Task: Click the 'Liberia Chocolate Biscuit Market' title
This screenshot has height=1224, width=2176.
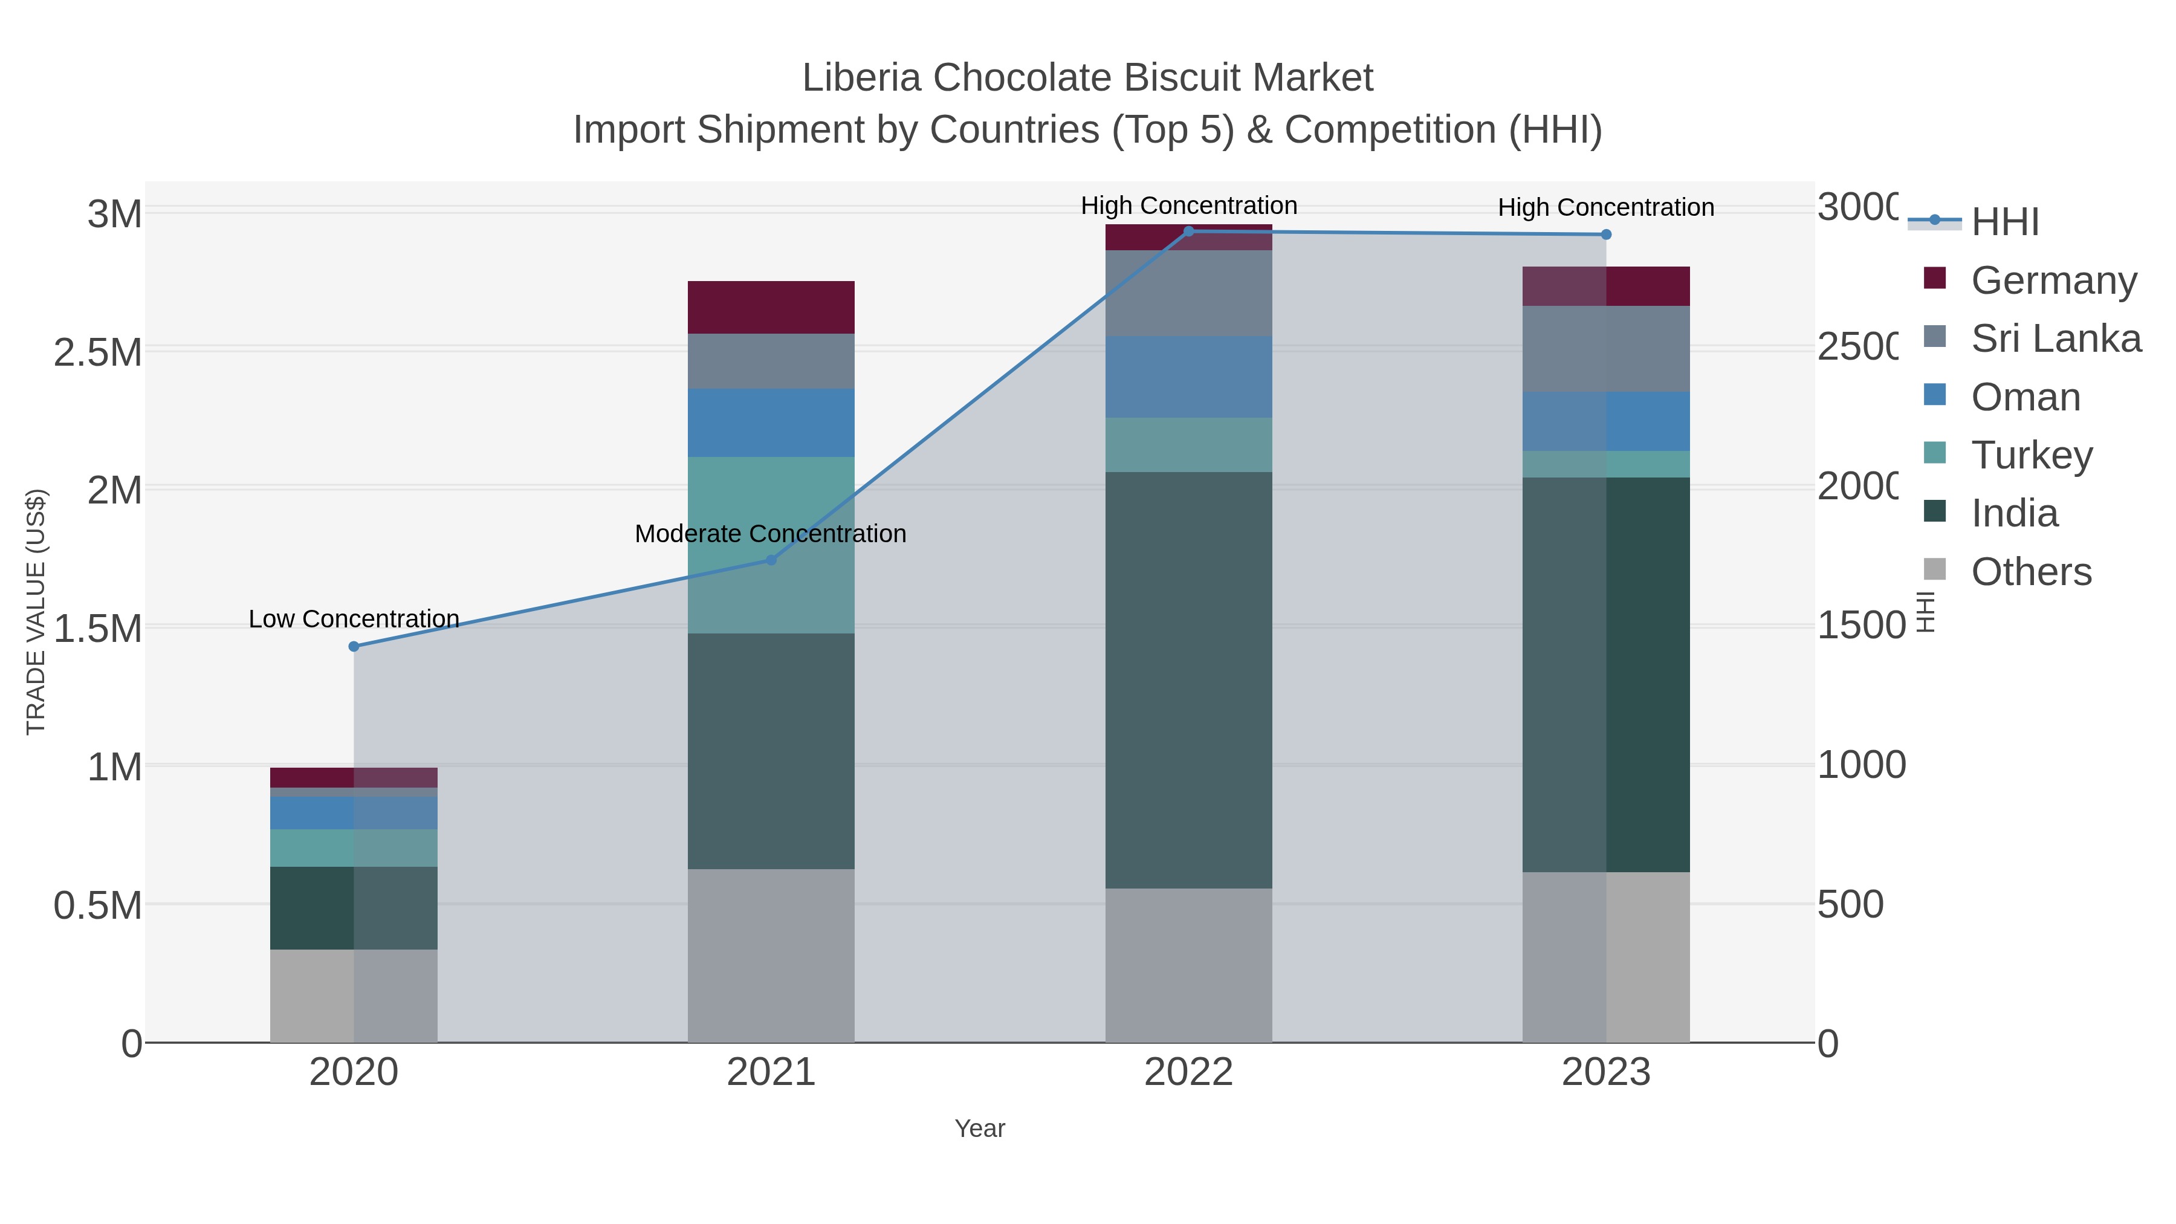Action: point(1088,78)
